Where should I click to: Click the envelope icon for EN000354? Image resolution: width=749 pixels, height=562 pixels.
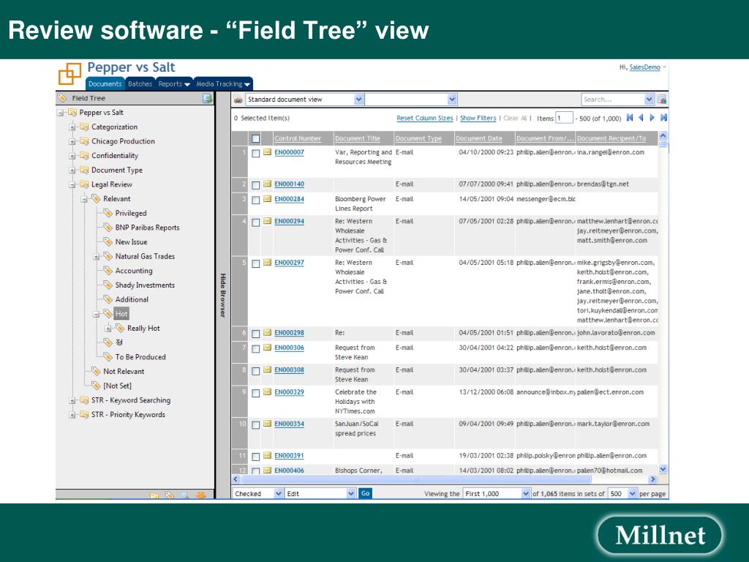pyautogui.click(x=267, y=424)
